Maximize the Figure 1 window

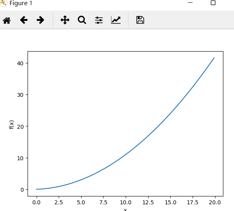point(213,3)
